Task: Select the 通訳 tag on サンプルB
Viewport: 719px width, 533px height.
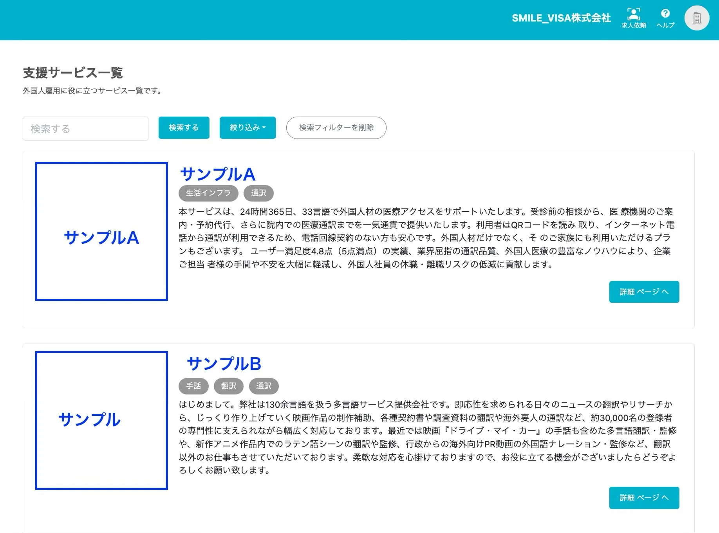Action: click(264, 386)
